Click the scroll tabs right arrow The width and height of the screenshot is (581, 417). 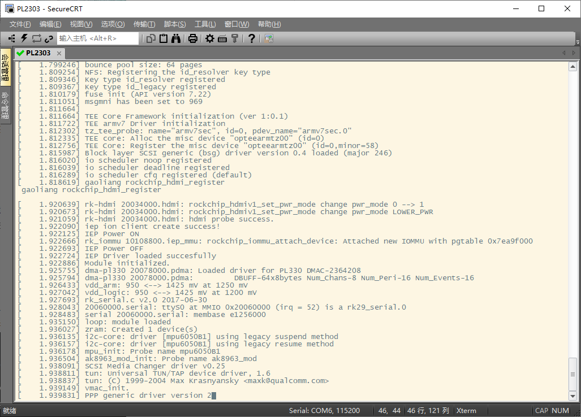pyautogui.click(x=574, y=53)
